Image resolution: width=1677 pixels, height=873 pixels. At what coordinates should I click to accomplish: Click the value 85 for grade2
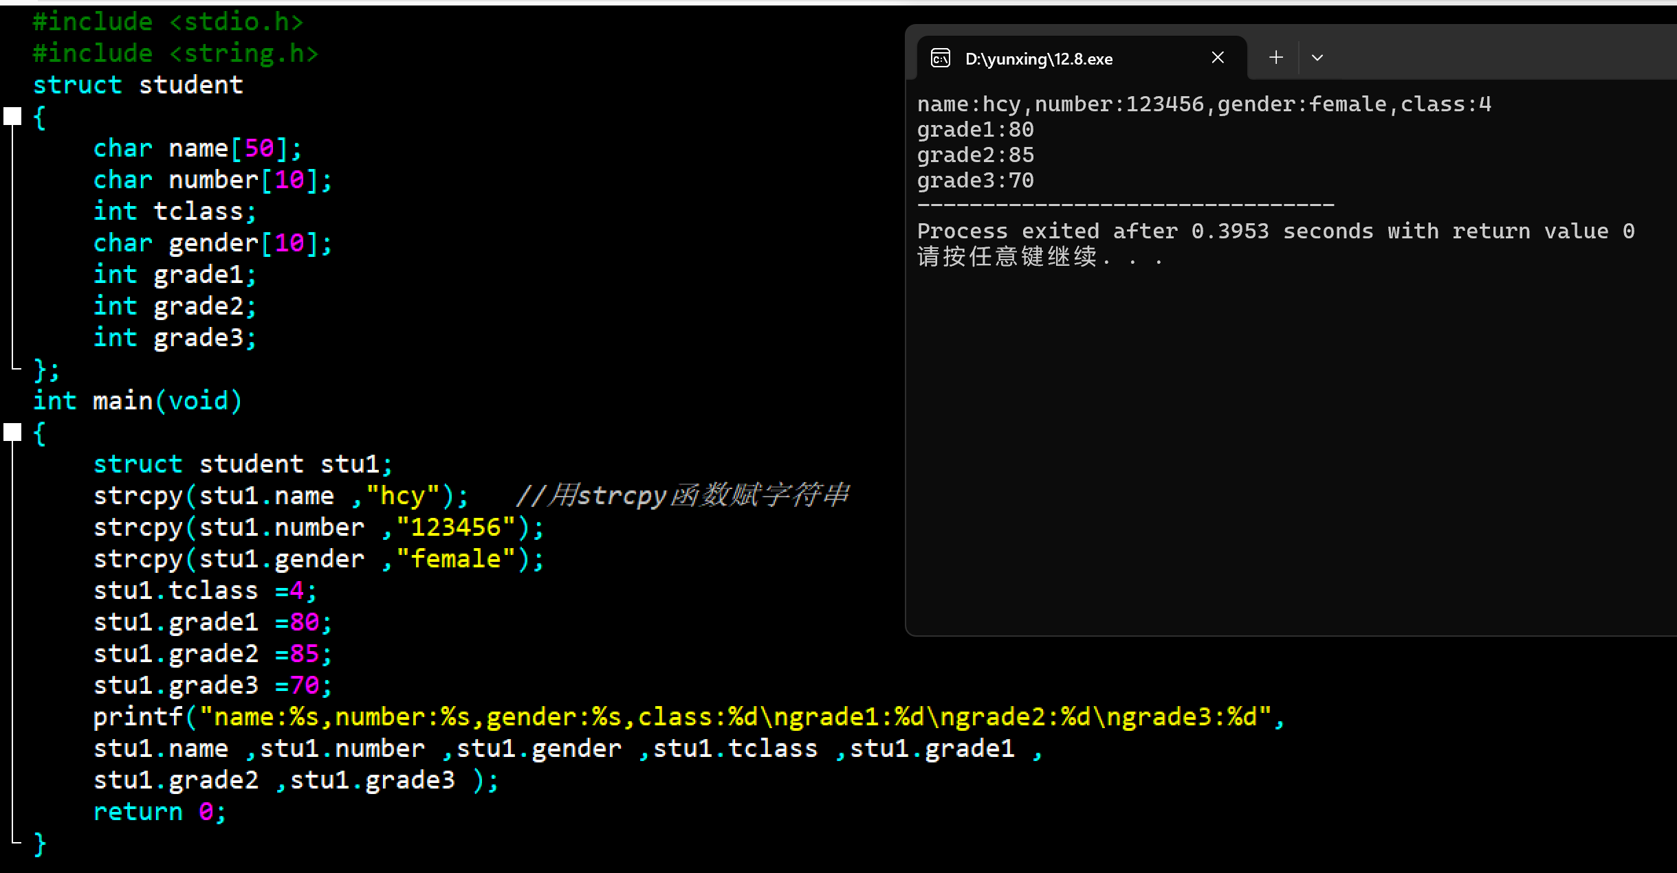[x=304, y=654]
